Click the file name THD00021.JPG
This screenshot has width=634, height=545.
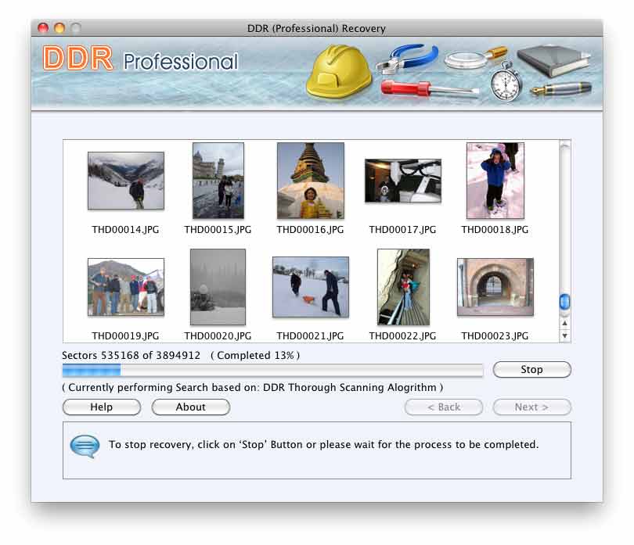[x=310, y=336]
